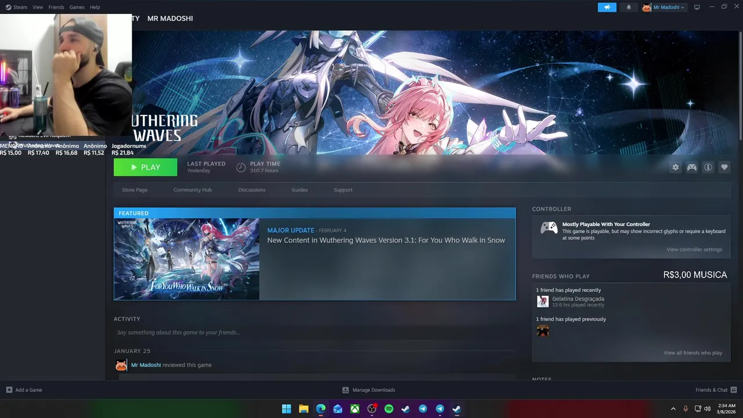Open Xbox app from taskbar
Viewport: 743px width, 418px height.
click(x=355, y=409)
